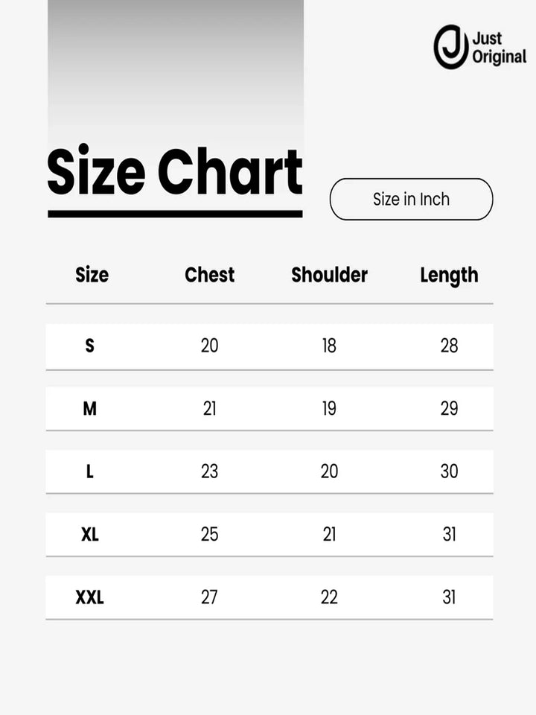This screenshot has height=715, width=536.
Task: Click the Size in Inch button
Action: (411, 200)
